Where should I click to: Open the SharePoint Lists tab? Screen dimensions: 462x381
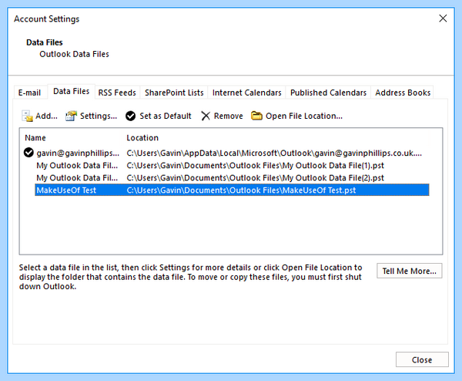pos(174,93)
